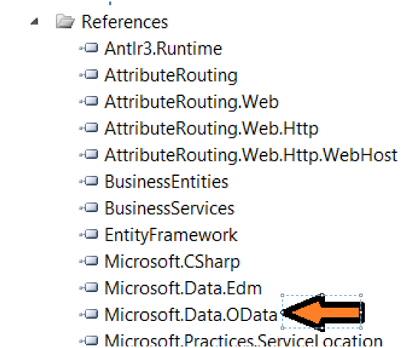Select AttributeRouting.Web.Http.WebHost reference
The height and width of the screenshot is (348, 417).
coord(251,155)
